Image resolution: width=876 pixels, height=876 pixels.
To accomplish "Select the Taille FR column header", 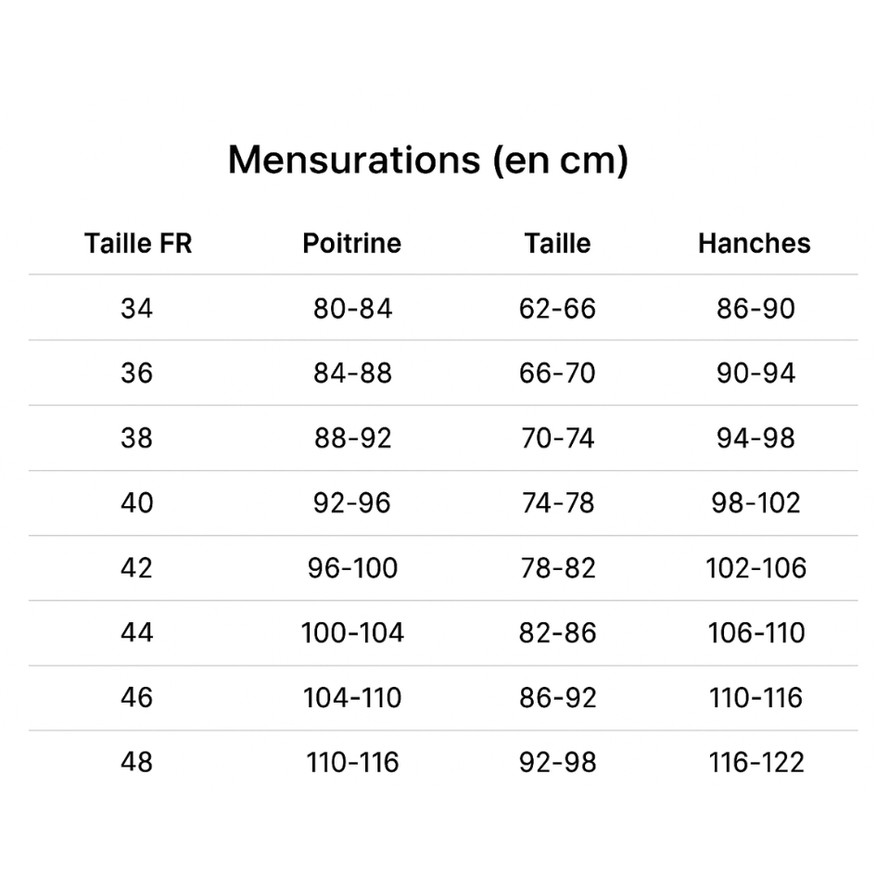I will point(137,244).
